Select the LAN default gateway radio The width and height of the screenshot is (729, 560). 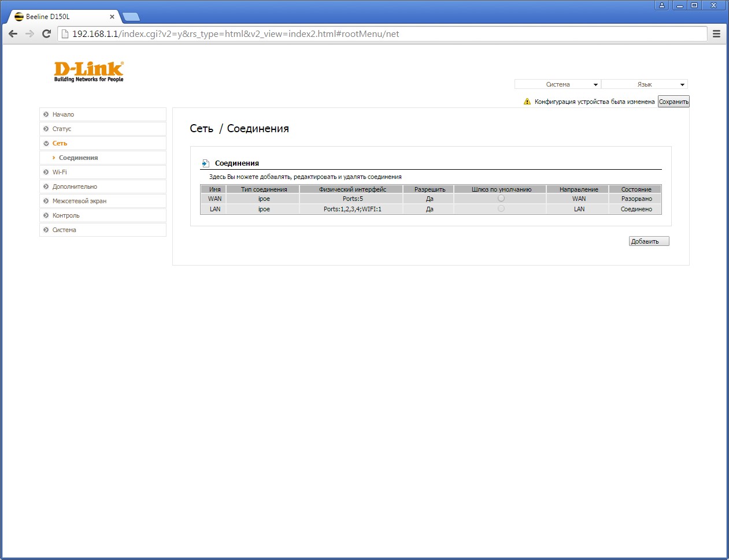pyautogui.click(x=501, y=208)
